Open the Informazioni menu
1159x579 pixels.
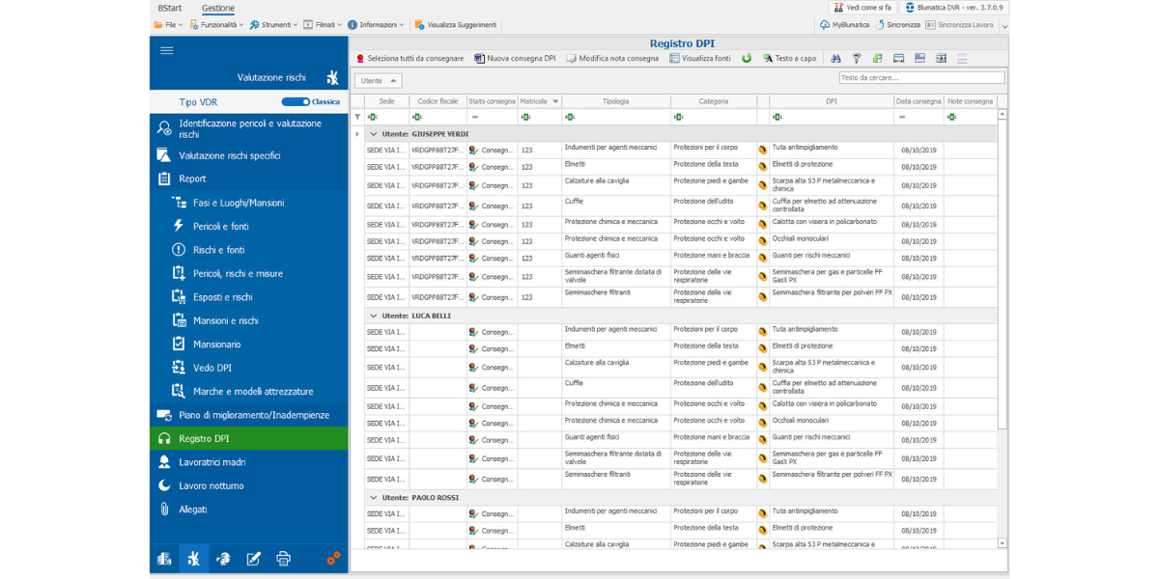[x=378, y=25]
